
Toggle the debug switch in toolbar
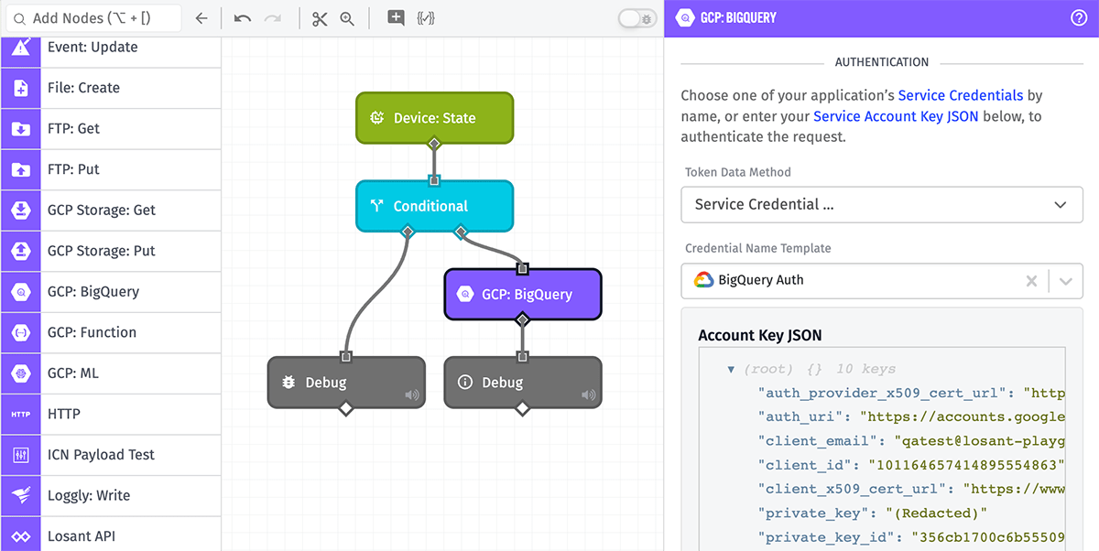coord(637,18)
